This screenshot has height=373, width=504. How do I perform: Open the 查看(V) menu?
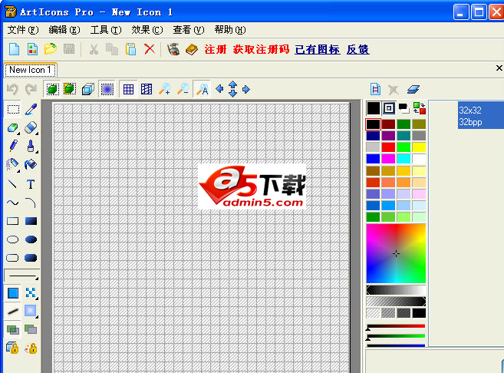[x=189, y=30]
